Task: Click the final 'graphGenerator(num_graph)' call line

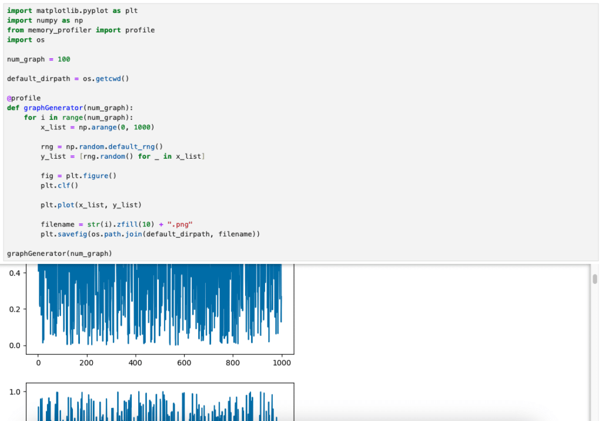Action: pyautogui.click(x=59, y=253)
